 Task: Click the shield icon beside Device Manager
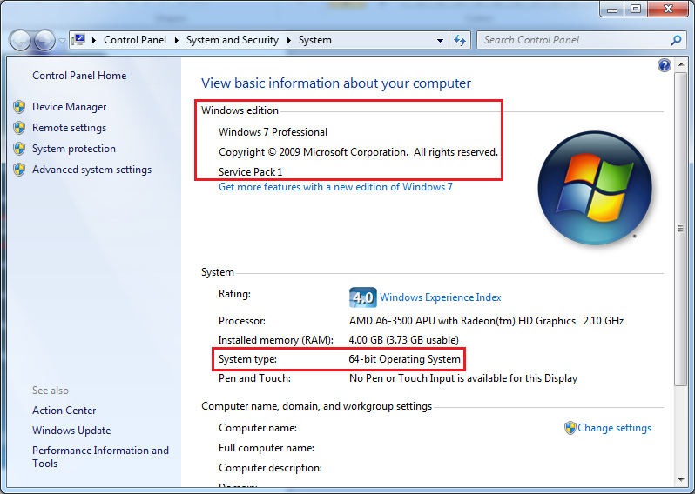point(19,107)
